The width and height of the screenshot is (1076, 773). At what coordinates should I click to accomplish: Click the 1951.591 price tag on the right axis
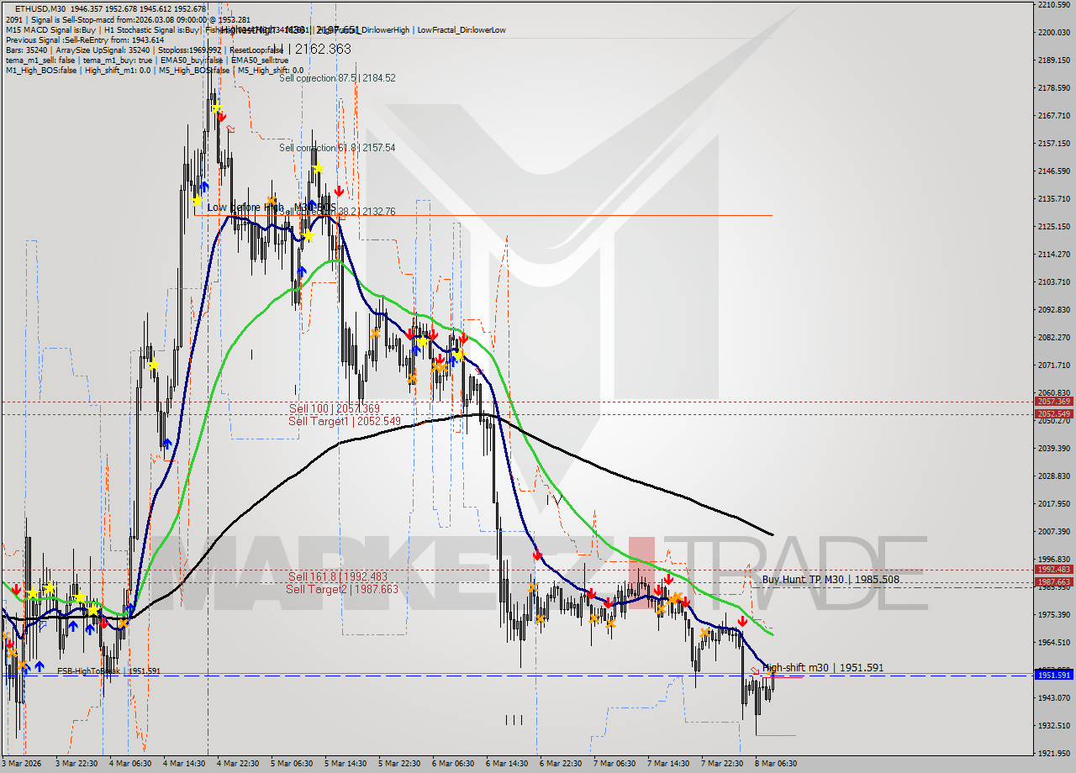point(1052,675)
